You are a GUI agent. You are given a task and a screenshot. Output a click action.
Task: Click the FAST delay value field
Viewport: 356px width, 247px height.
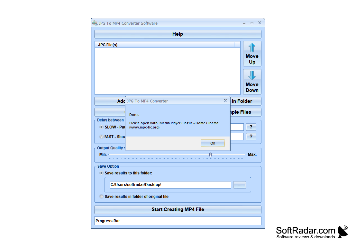tap(237, 137)
